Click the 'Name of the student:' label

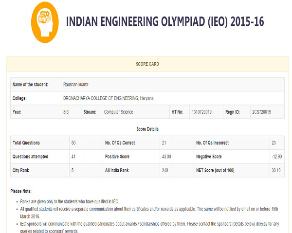point(30,85)
